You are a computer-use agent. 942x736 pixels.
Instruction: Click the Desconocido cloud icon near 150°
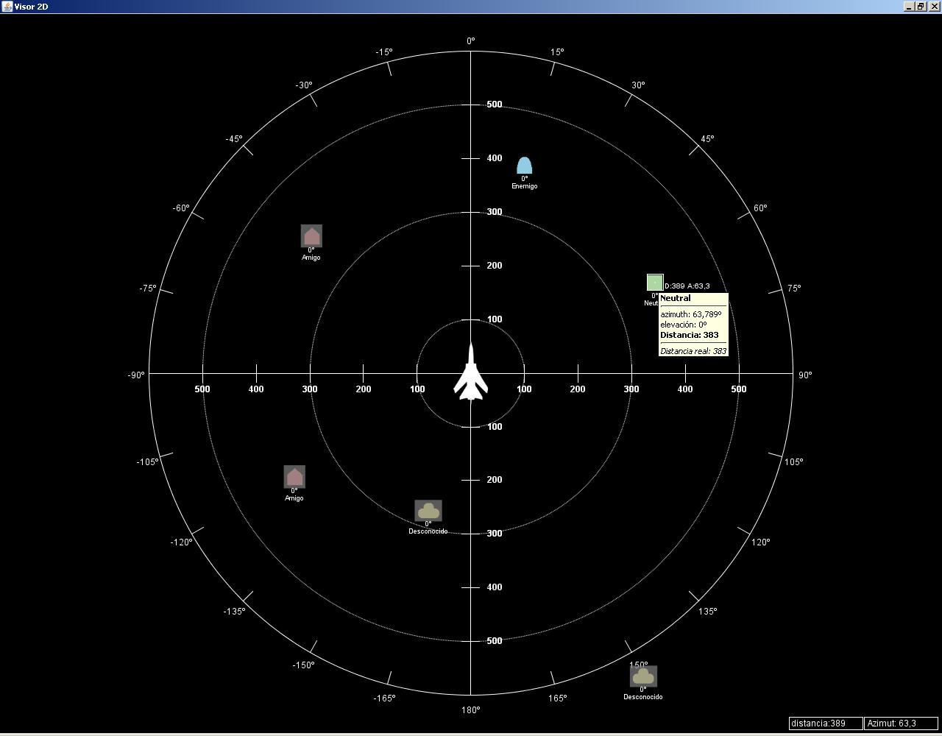point(643,676)
